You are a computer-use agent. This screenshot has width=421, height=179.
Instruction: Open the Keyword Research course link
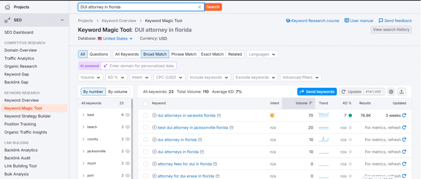(312, 20)
